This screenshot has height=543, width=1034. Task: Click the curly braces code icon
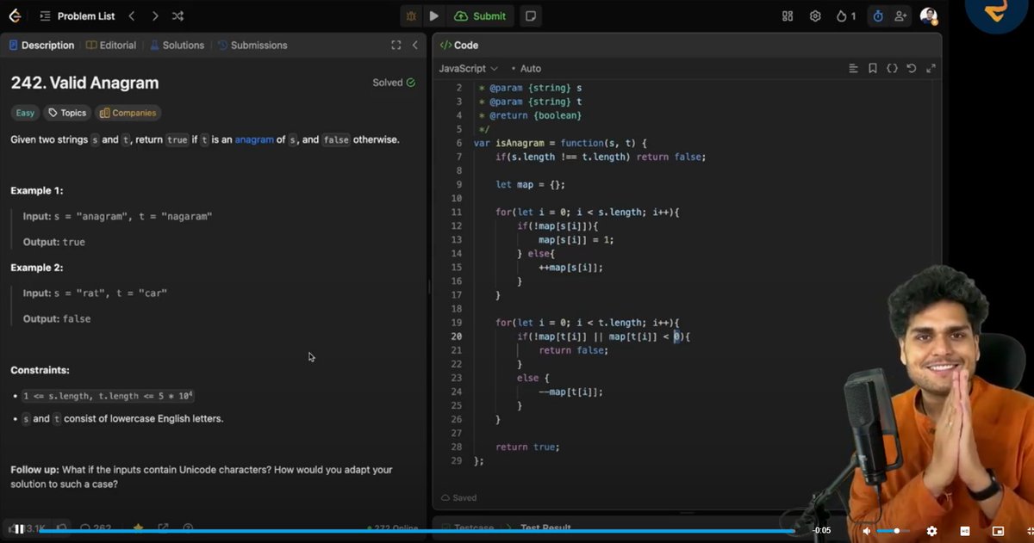click(x=893, y=68)
